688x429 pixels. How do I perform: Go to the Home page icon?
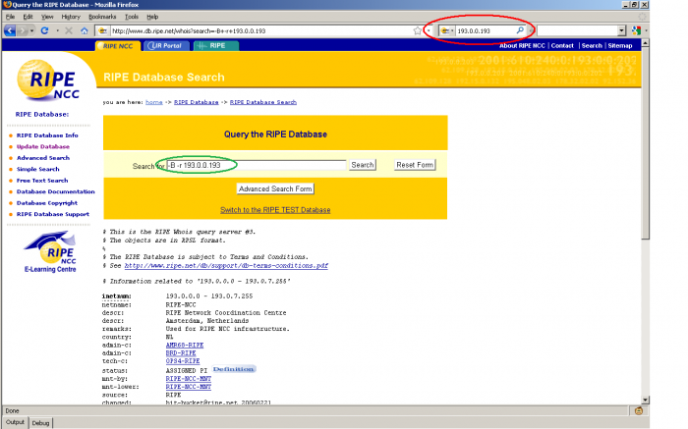(85, 30)
